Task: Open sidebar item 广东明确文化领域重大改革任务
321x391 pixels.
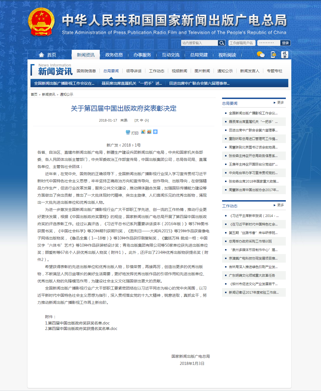Action: pos(252,276)
